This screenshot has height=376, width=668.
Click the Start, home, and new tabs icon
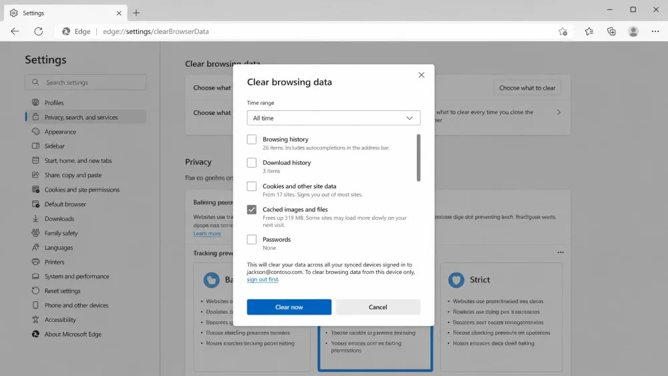(35, 160)
